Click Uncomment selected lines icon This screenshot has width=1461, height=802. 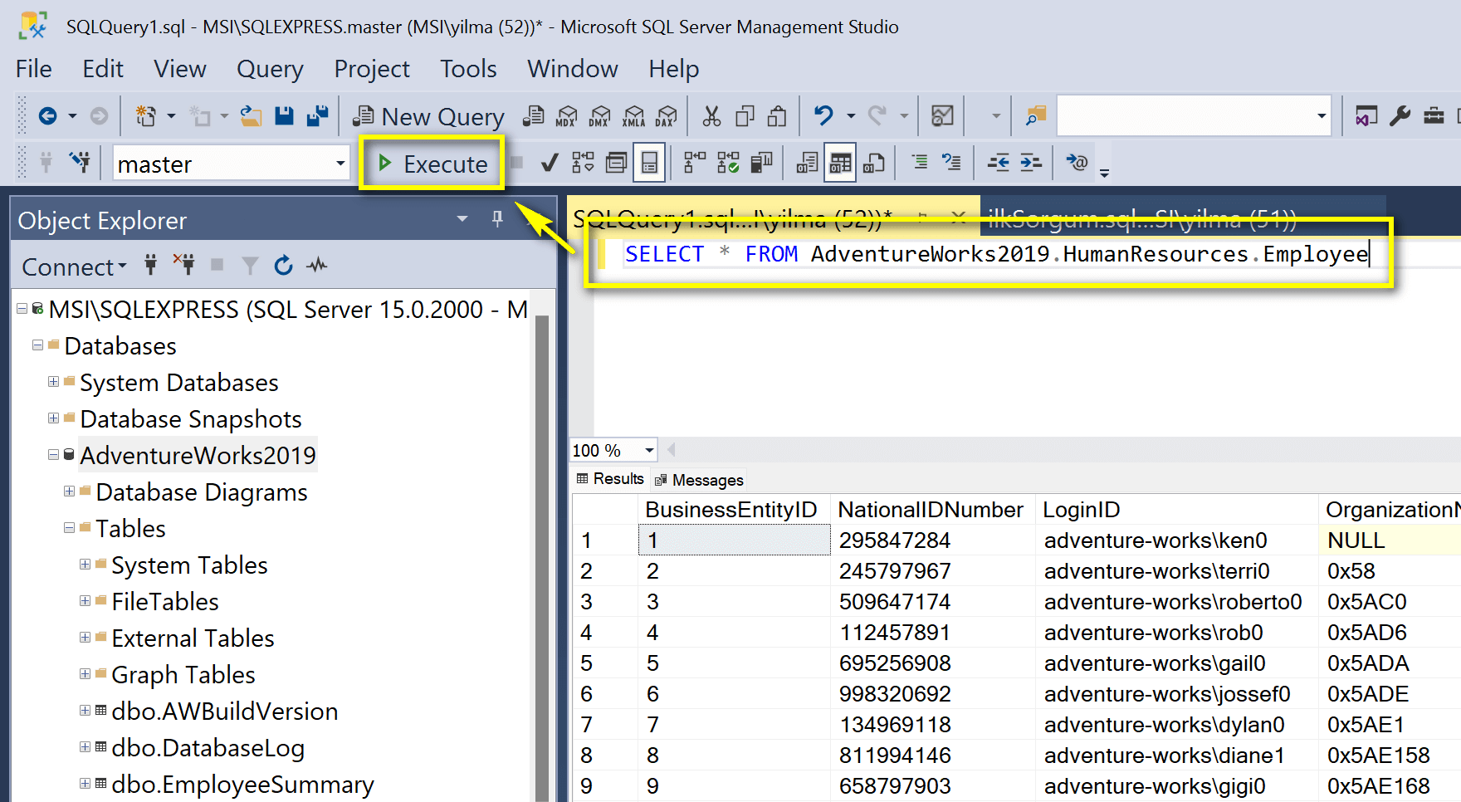(951, 163)
